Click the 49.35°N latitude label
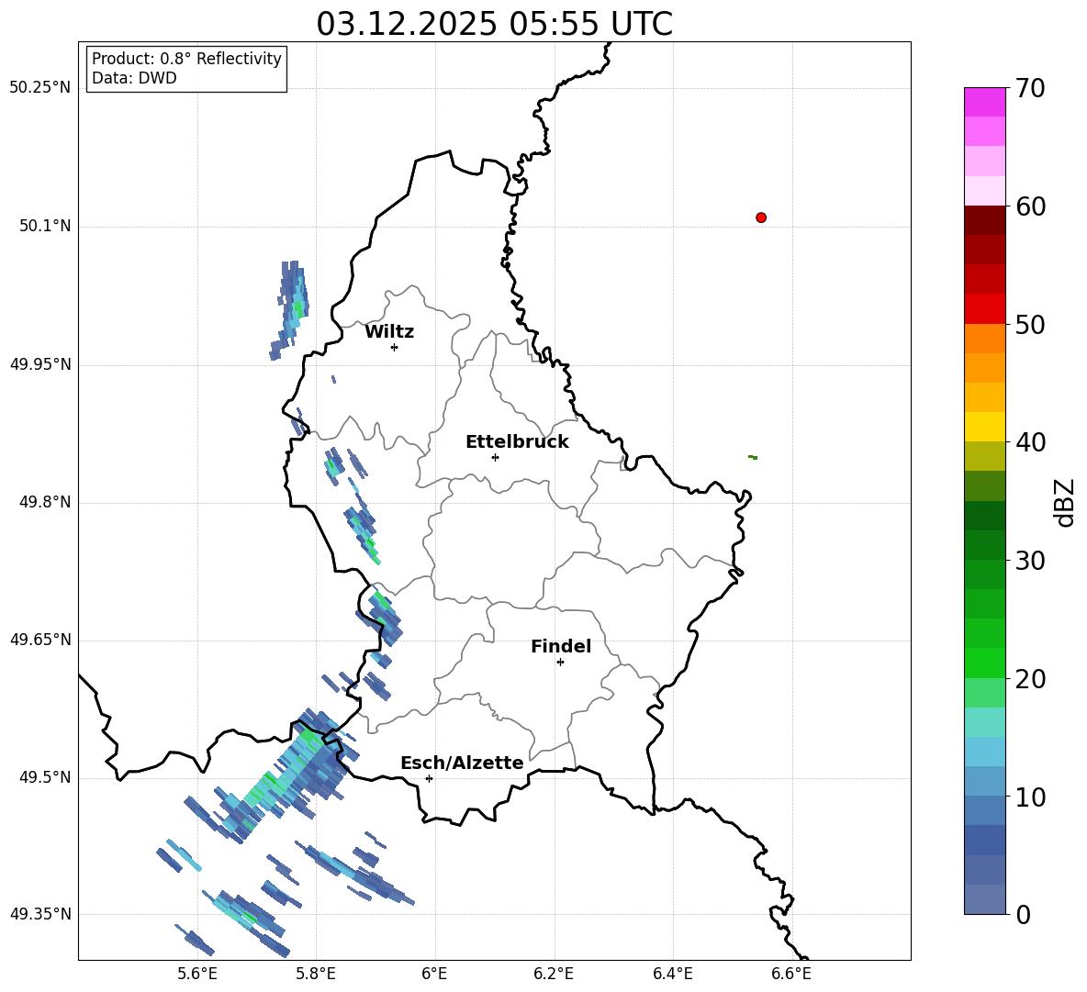The image size is (1087, 992). 40,914
